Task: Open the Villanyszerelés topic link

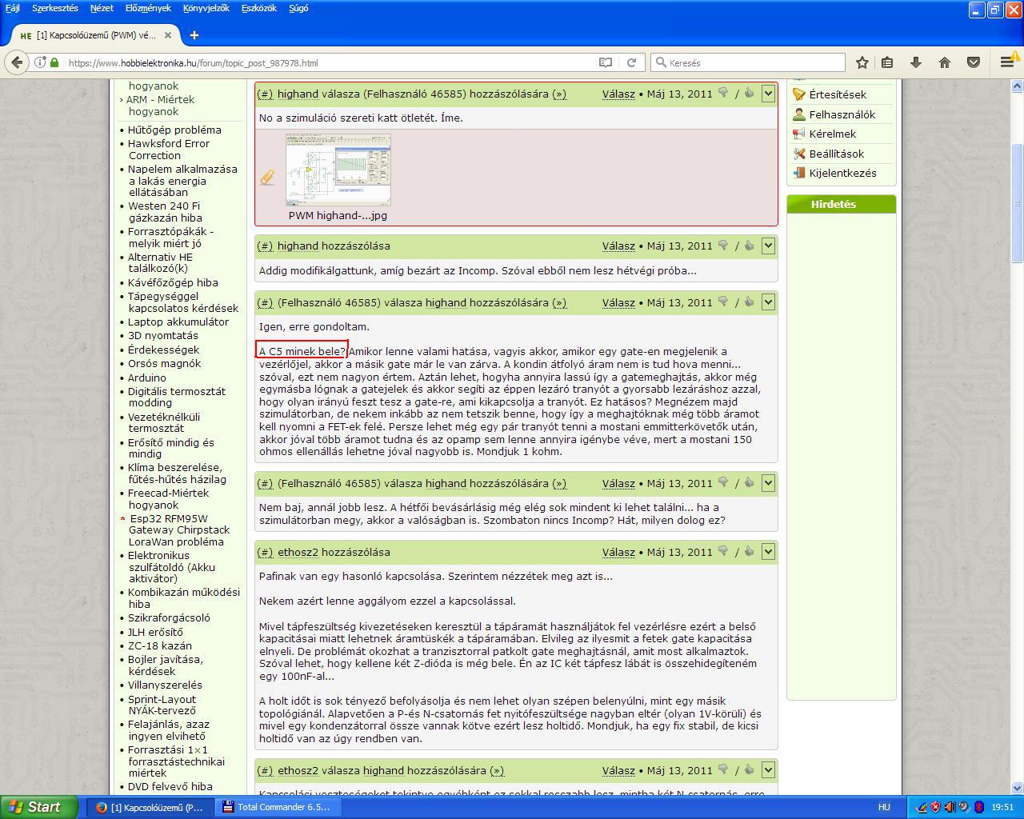Action: [x=165, y=685]
